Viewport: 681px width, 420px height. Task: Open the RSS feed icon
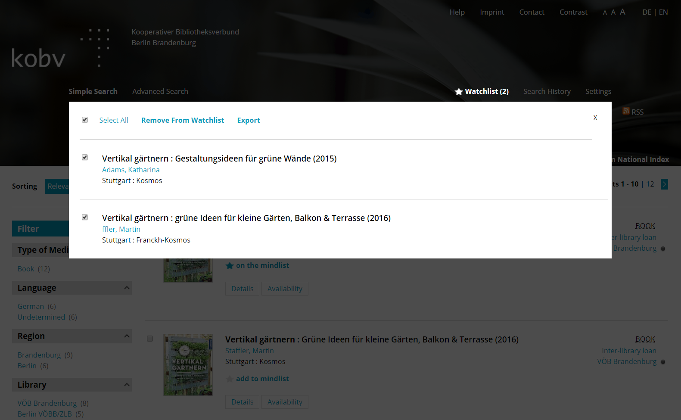(x=626, y=111)
